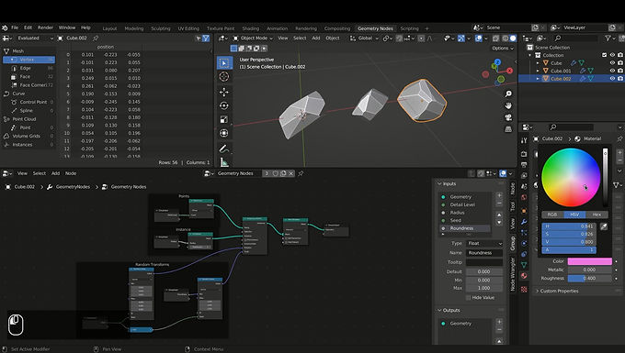Hide Cube.001 in viewport via eye icon
625x353 pixels.
612,71
